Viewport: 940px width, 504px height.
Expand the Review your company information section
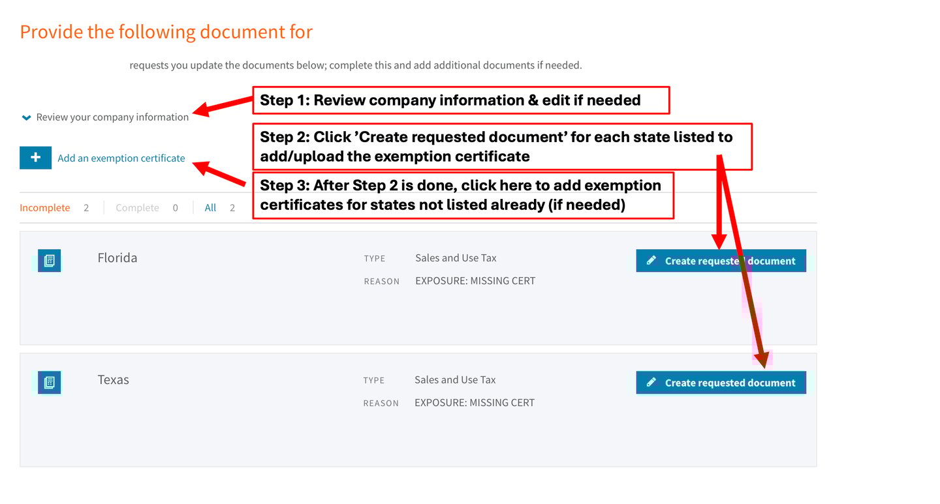pos(105,117)
